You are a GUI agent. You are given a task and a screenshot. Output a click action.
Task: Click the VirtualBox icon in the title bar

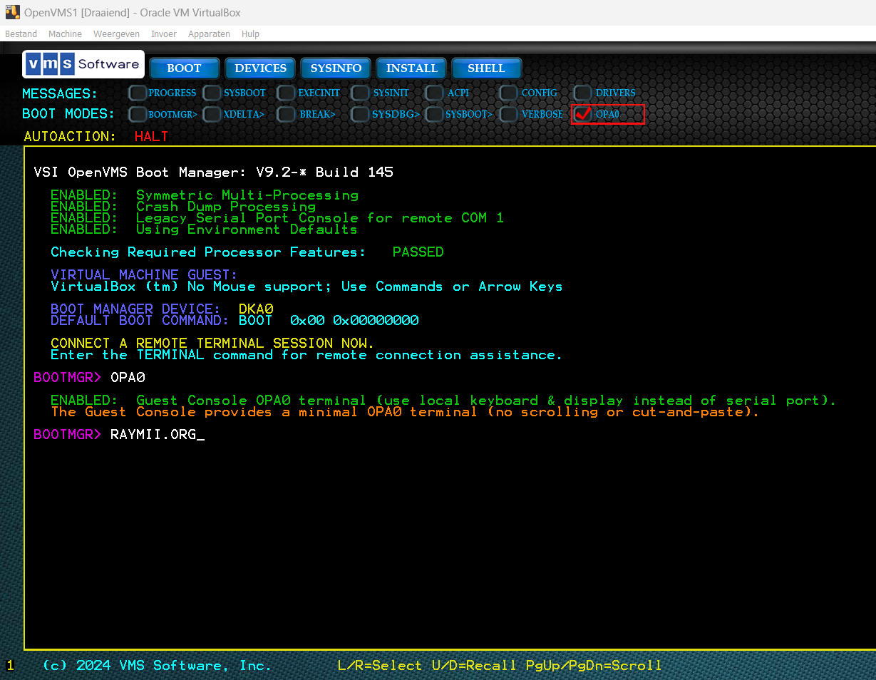click(x=10, y=12)
